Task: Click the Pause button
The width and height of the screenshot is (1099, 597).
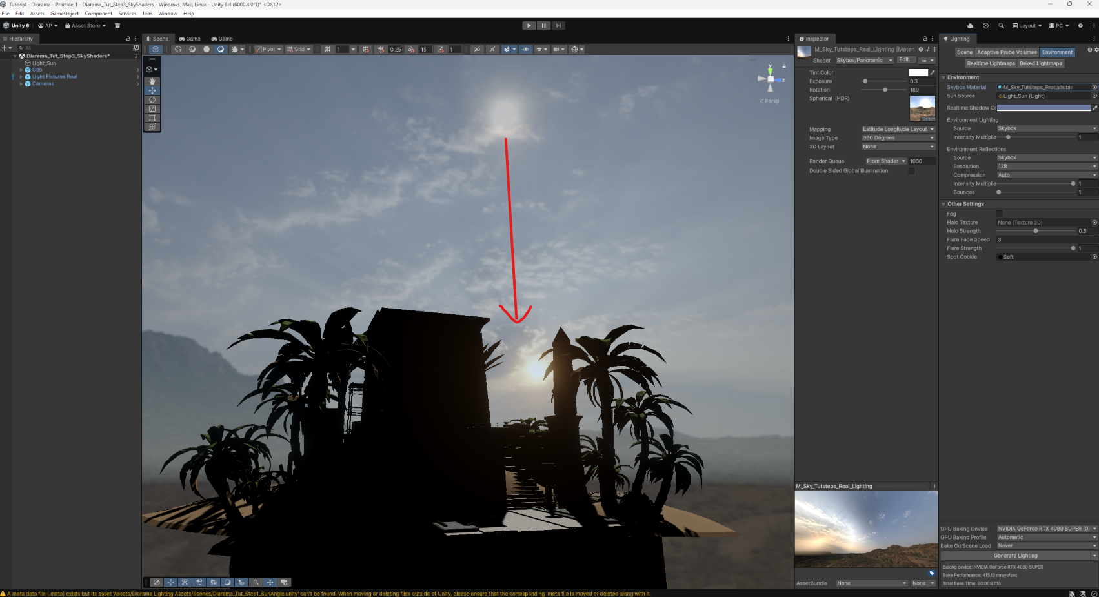Action: (x=544, y=26)
